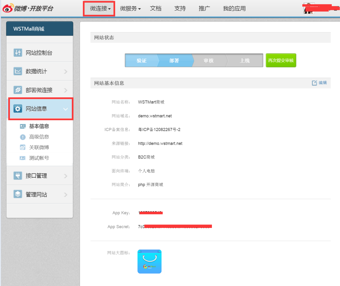Click the 网站信息 gear icon

tap(18, 109)
